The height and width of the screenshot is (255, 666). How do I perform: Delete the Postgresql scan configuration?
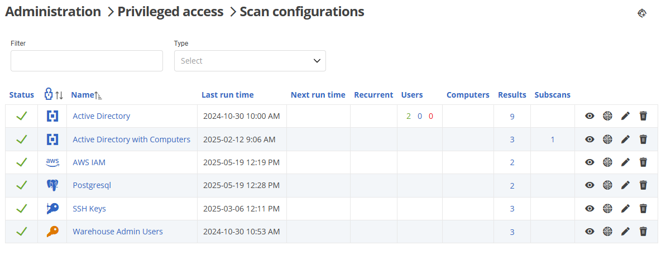tap(643, 185)
